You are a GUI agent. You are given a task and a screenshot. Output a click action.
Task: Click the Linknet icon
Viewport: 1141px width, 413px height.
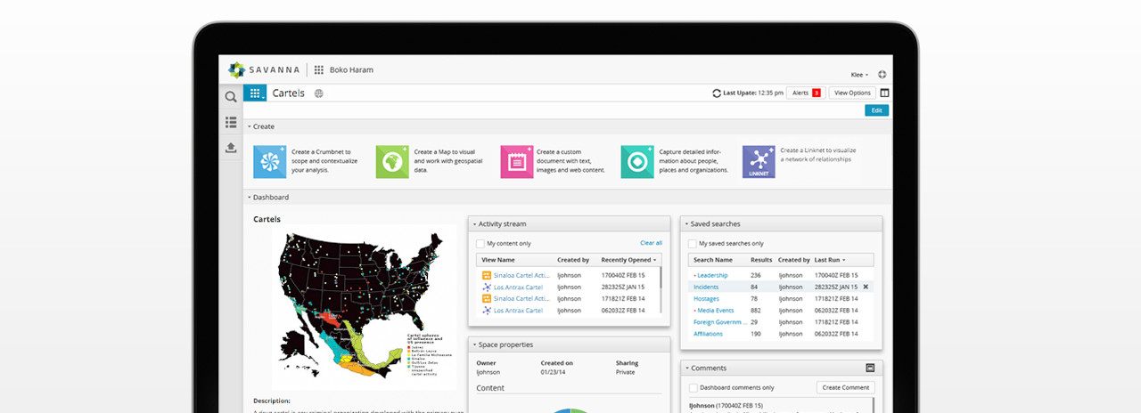759,162
